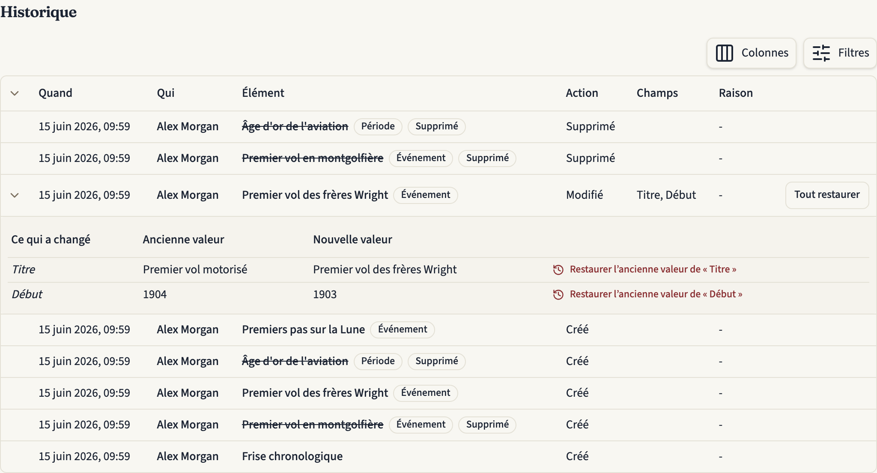Click old value Premier vol motorisé

195,269
